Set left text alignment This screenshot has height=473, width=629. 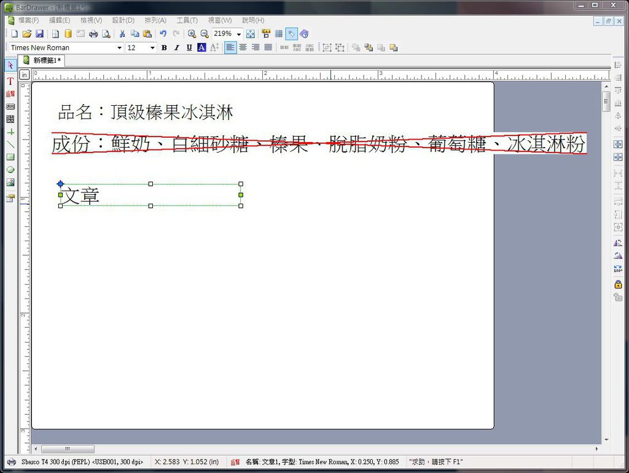[x=230, y=47]
